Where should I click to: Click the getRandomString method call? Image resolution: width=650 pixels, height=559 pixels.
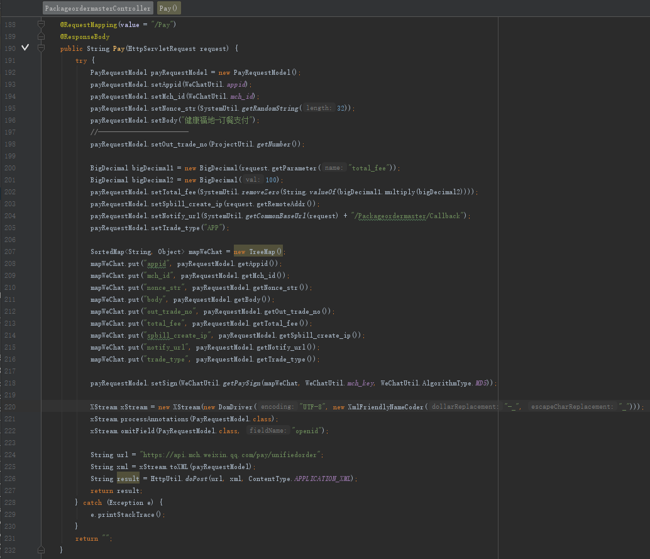[x=270, y=108]
